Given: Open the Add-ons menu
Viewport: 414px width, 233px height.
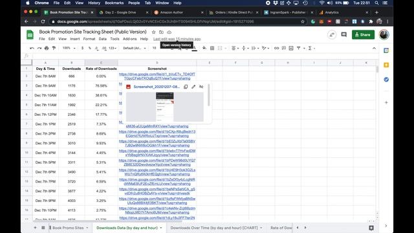Looking at the screenshot, I should 129,39.
